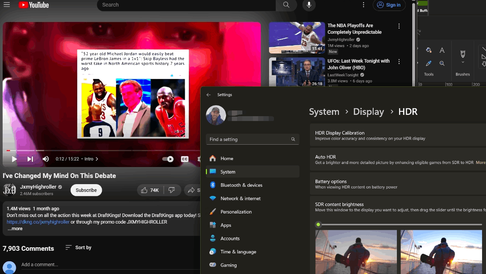Select the Fill bucket tool in Paint

click(429, 50)
